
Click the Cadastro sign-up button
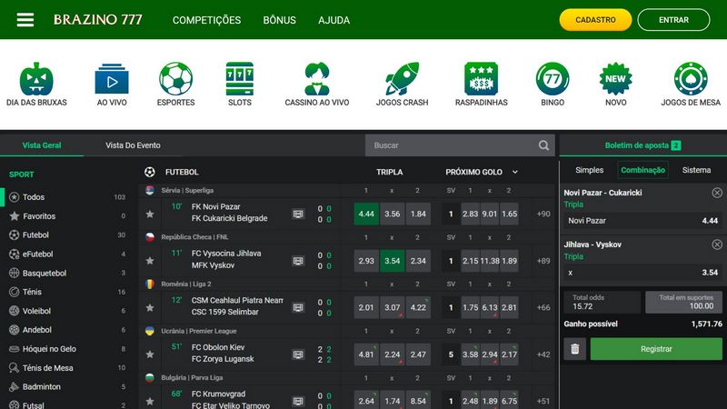(x=595, y=20)
